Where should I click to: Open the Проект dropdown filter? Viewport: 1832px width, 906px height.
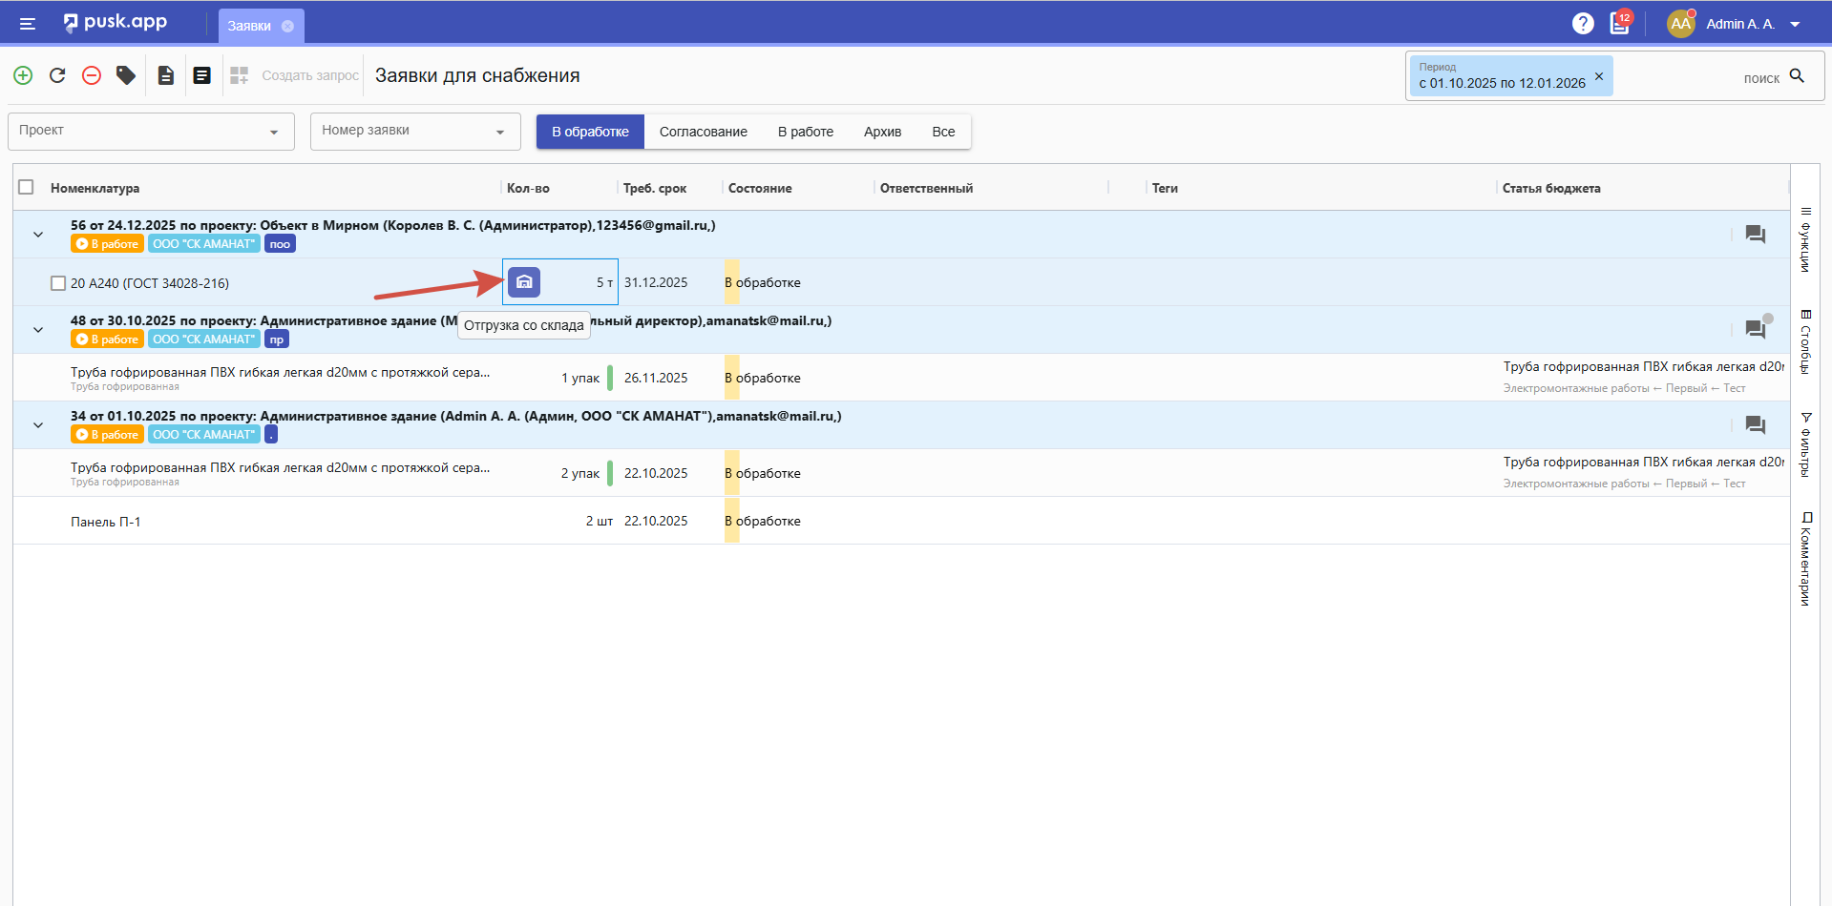coord(151,132)
